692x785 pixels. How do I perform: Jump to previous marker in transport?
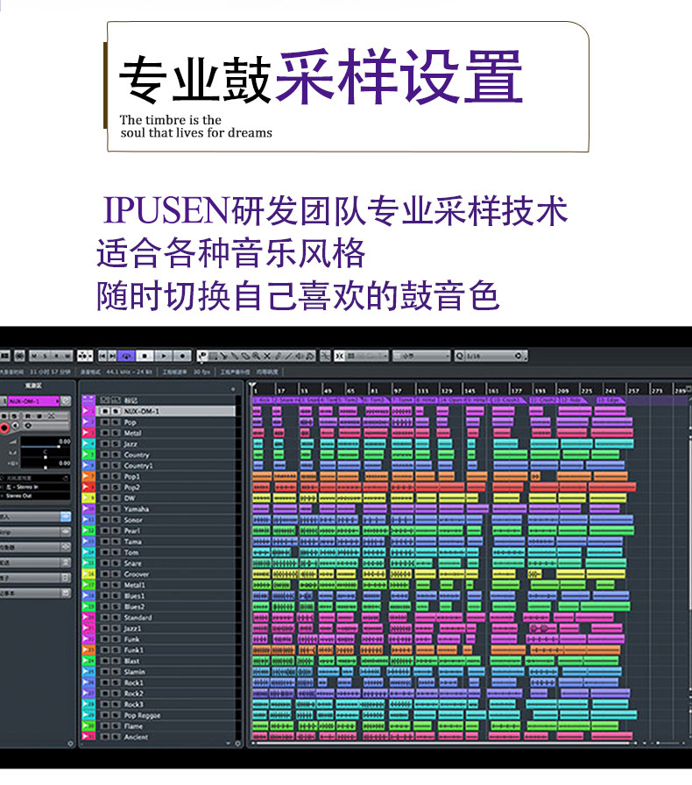point(102,356)
